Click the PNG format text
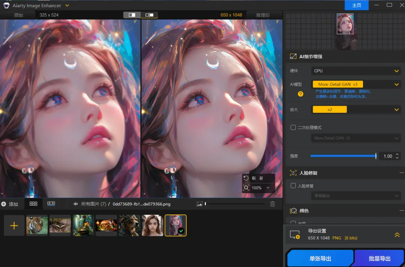405x267 pixels. point(336,238)
